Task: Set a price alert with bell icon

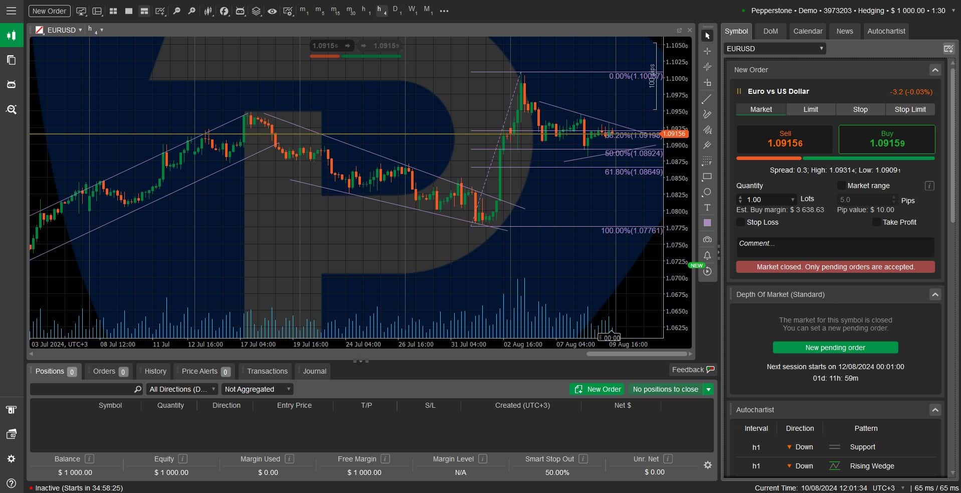Action: point(707,255)
